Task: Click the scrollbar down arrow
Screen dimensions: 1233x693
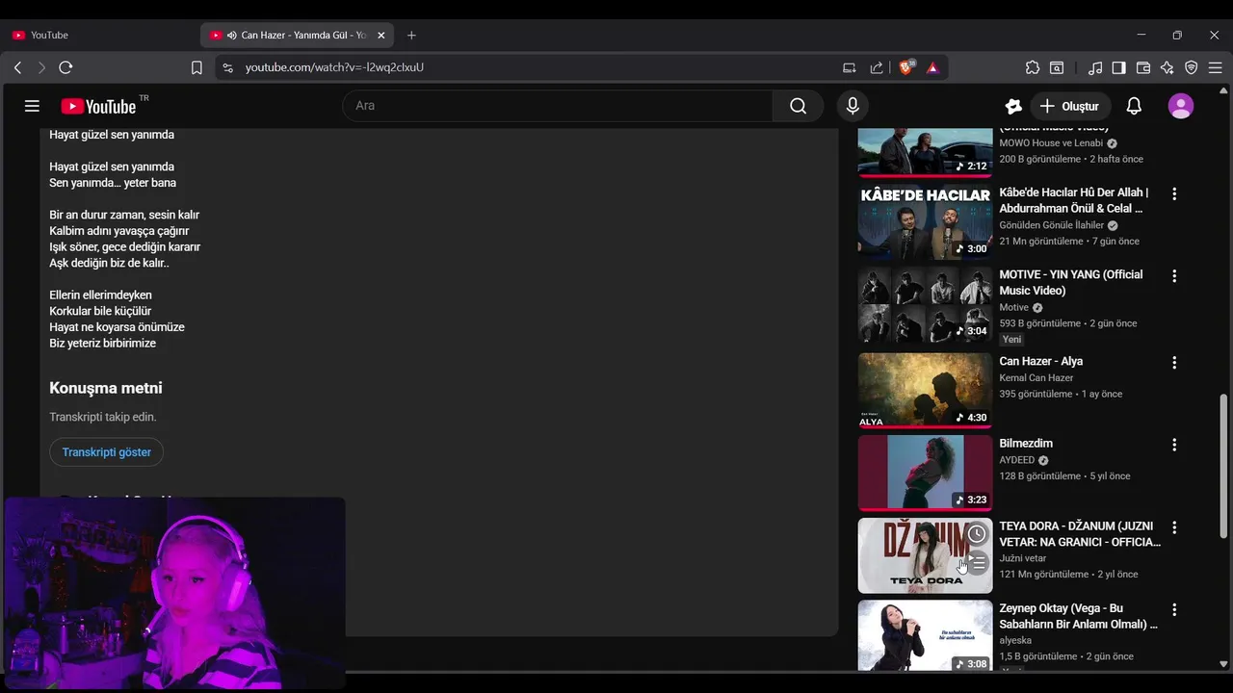Action: (x=1224, y=663)
